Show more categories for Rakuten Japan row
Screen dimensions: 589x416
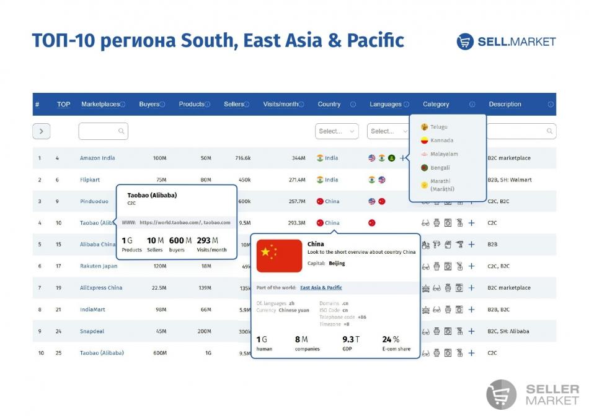click(x=471, y=266)
